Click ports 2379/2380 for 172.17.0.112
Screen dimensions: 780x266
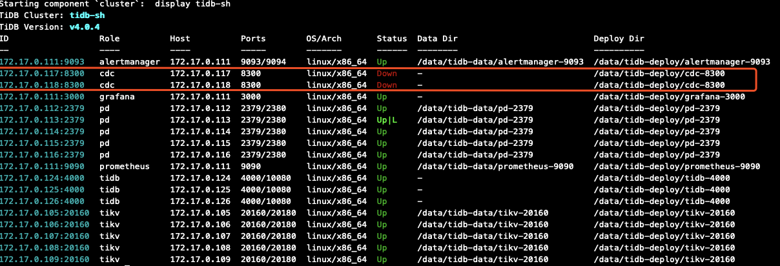point(263,108)
